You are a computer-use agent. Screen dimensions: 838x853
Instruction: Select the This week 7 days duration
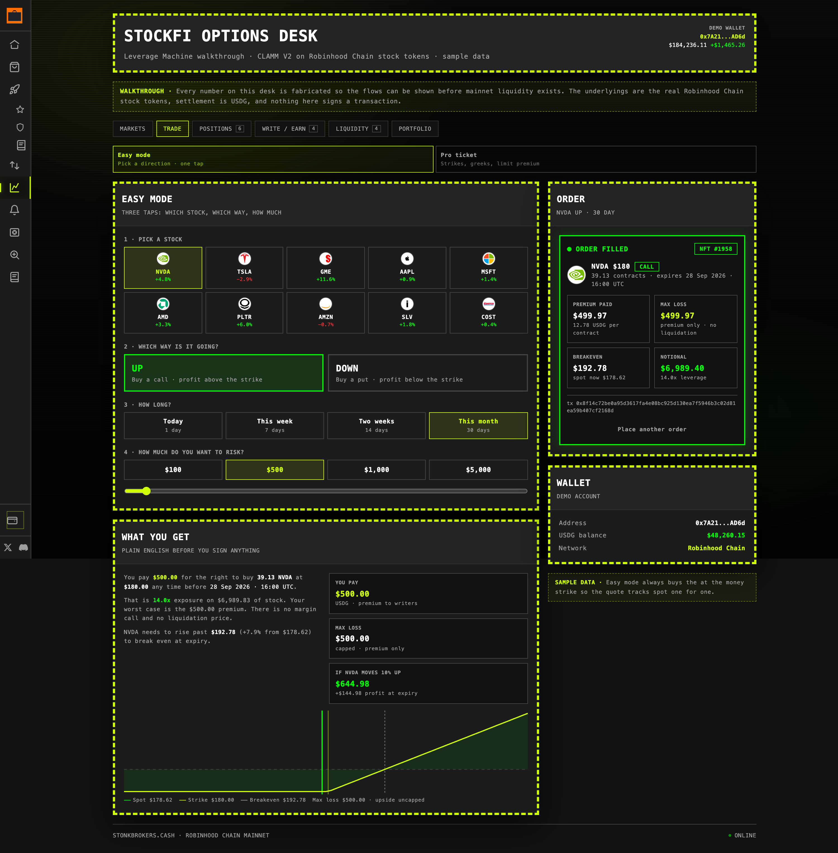point(275,426)
